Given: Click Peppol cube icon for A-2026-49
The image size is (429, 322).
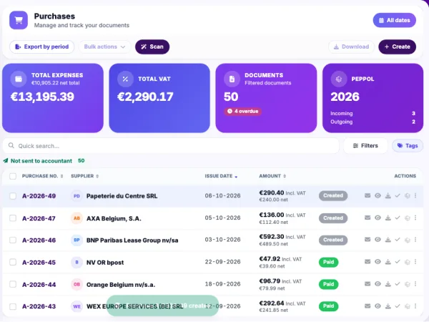Looking at the screenshot, I should (407, 196).
